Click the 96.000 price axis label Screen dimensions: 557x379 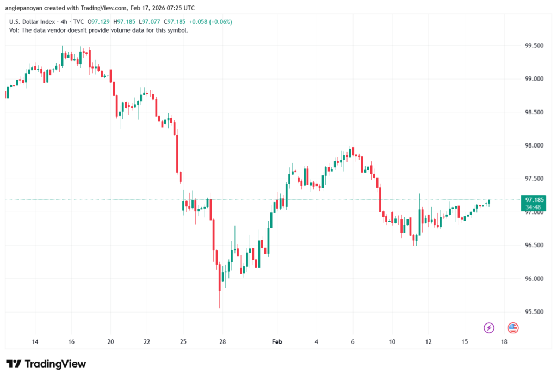coord(535,279)
